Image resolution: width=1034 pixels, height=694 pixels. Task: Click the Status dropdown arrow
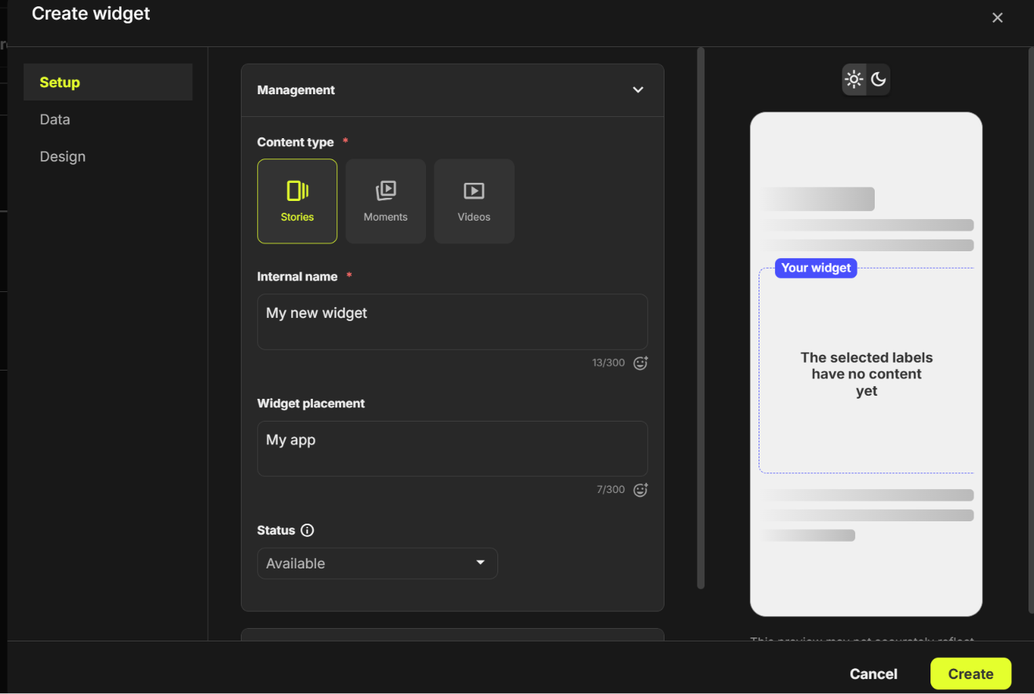(481, 563)
